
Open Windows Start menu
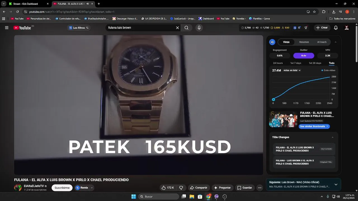pos(134,197)
